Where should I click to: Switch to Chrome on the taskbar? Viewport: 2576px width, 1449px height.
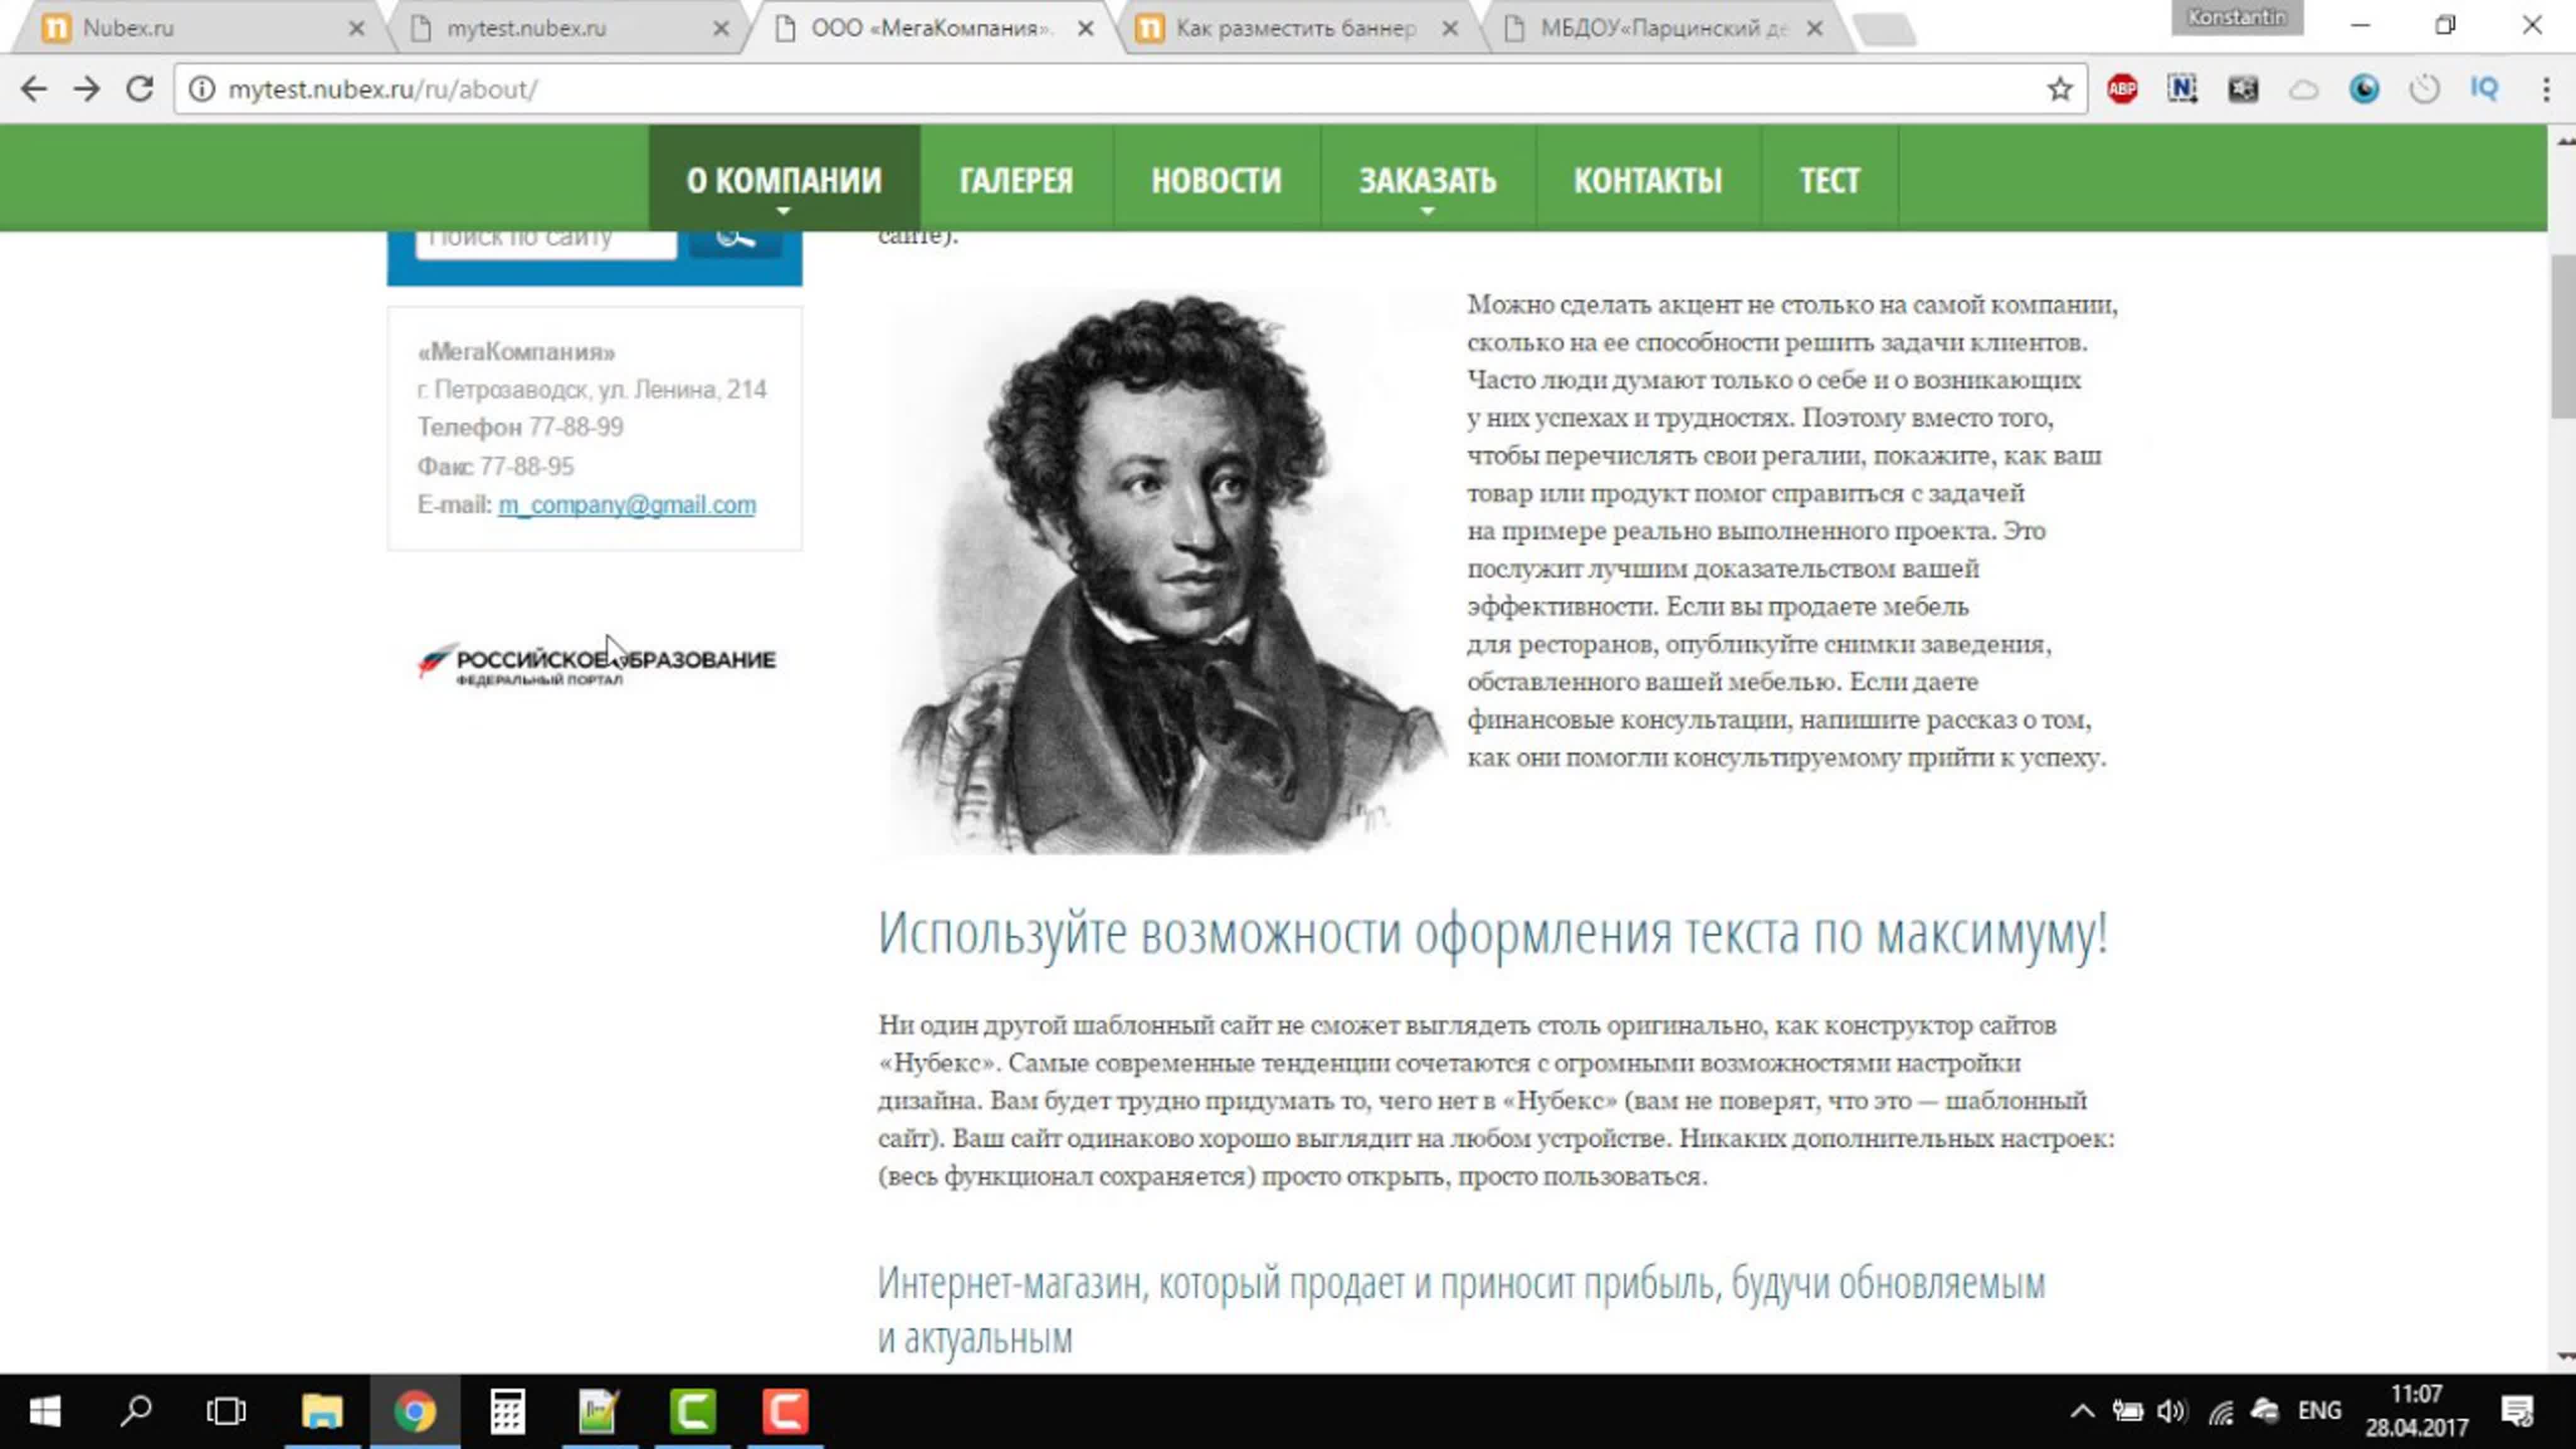coord(414,1411)
